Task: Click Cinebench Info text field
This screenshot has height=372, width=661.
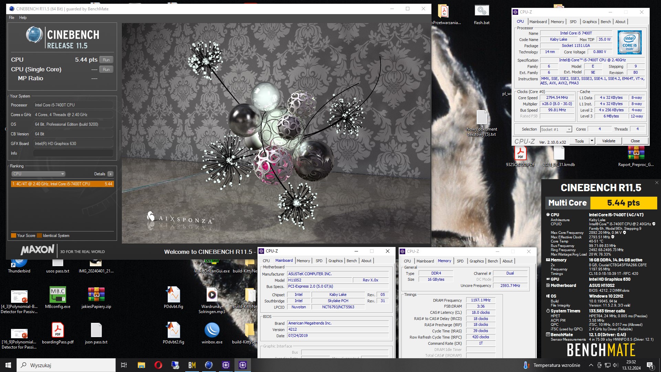Action: [x=73, y=153]
